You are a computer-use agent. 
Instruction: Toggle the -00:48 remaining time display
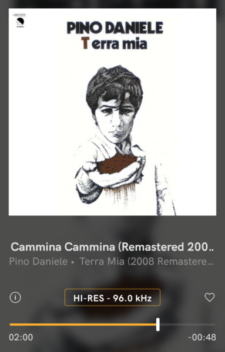click(202, 337)
